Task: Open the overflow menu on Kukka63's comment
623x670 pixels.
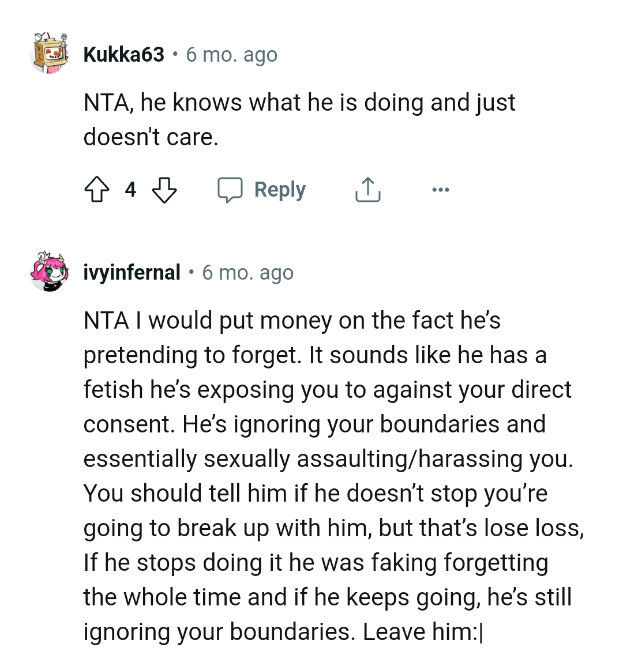Action: 440,189
